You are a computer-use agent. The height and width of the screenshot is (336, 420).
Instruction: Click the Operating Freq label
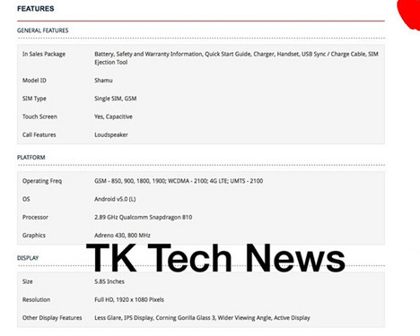(x=42, y=181)
